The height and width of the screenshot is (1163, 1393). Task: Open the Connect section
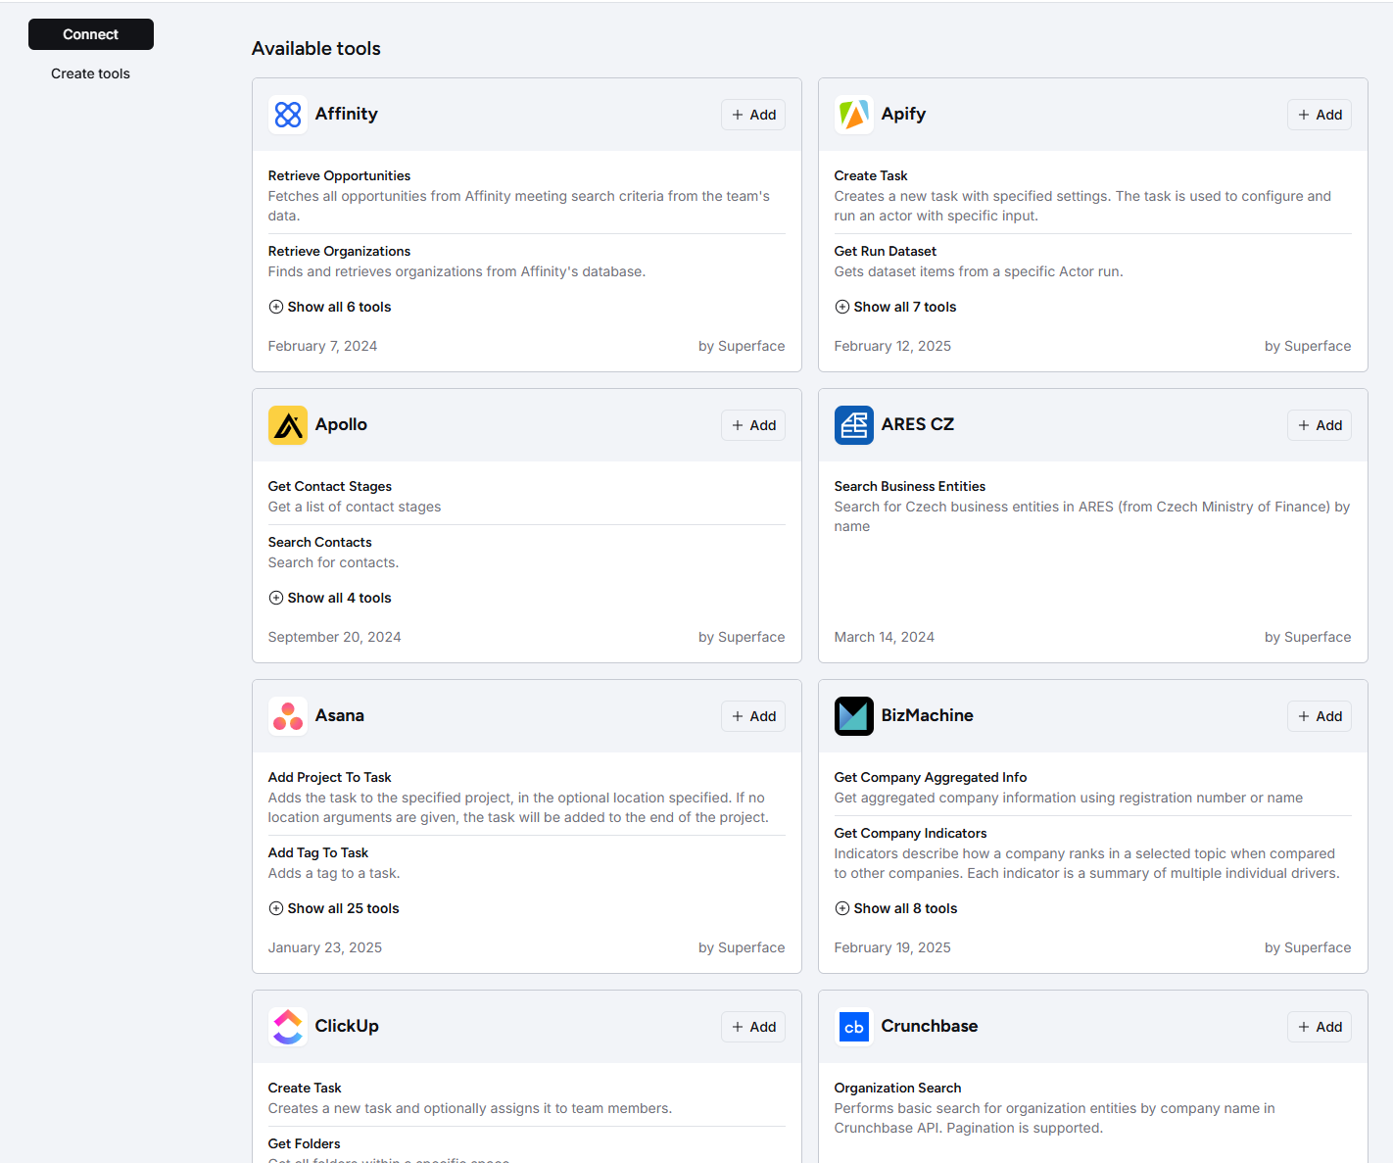pyautogui.click(x=90, y=34)
